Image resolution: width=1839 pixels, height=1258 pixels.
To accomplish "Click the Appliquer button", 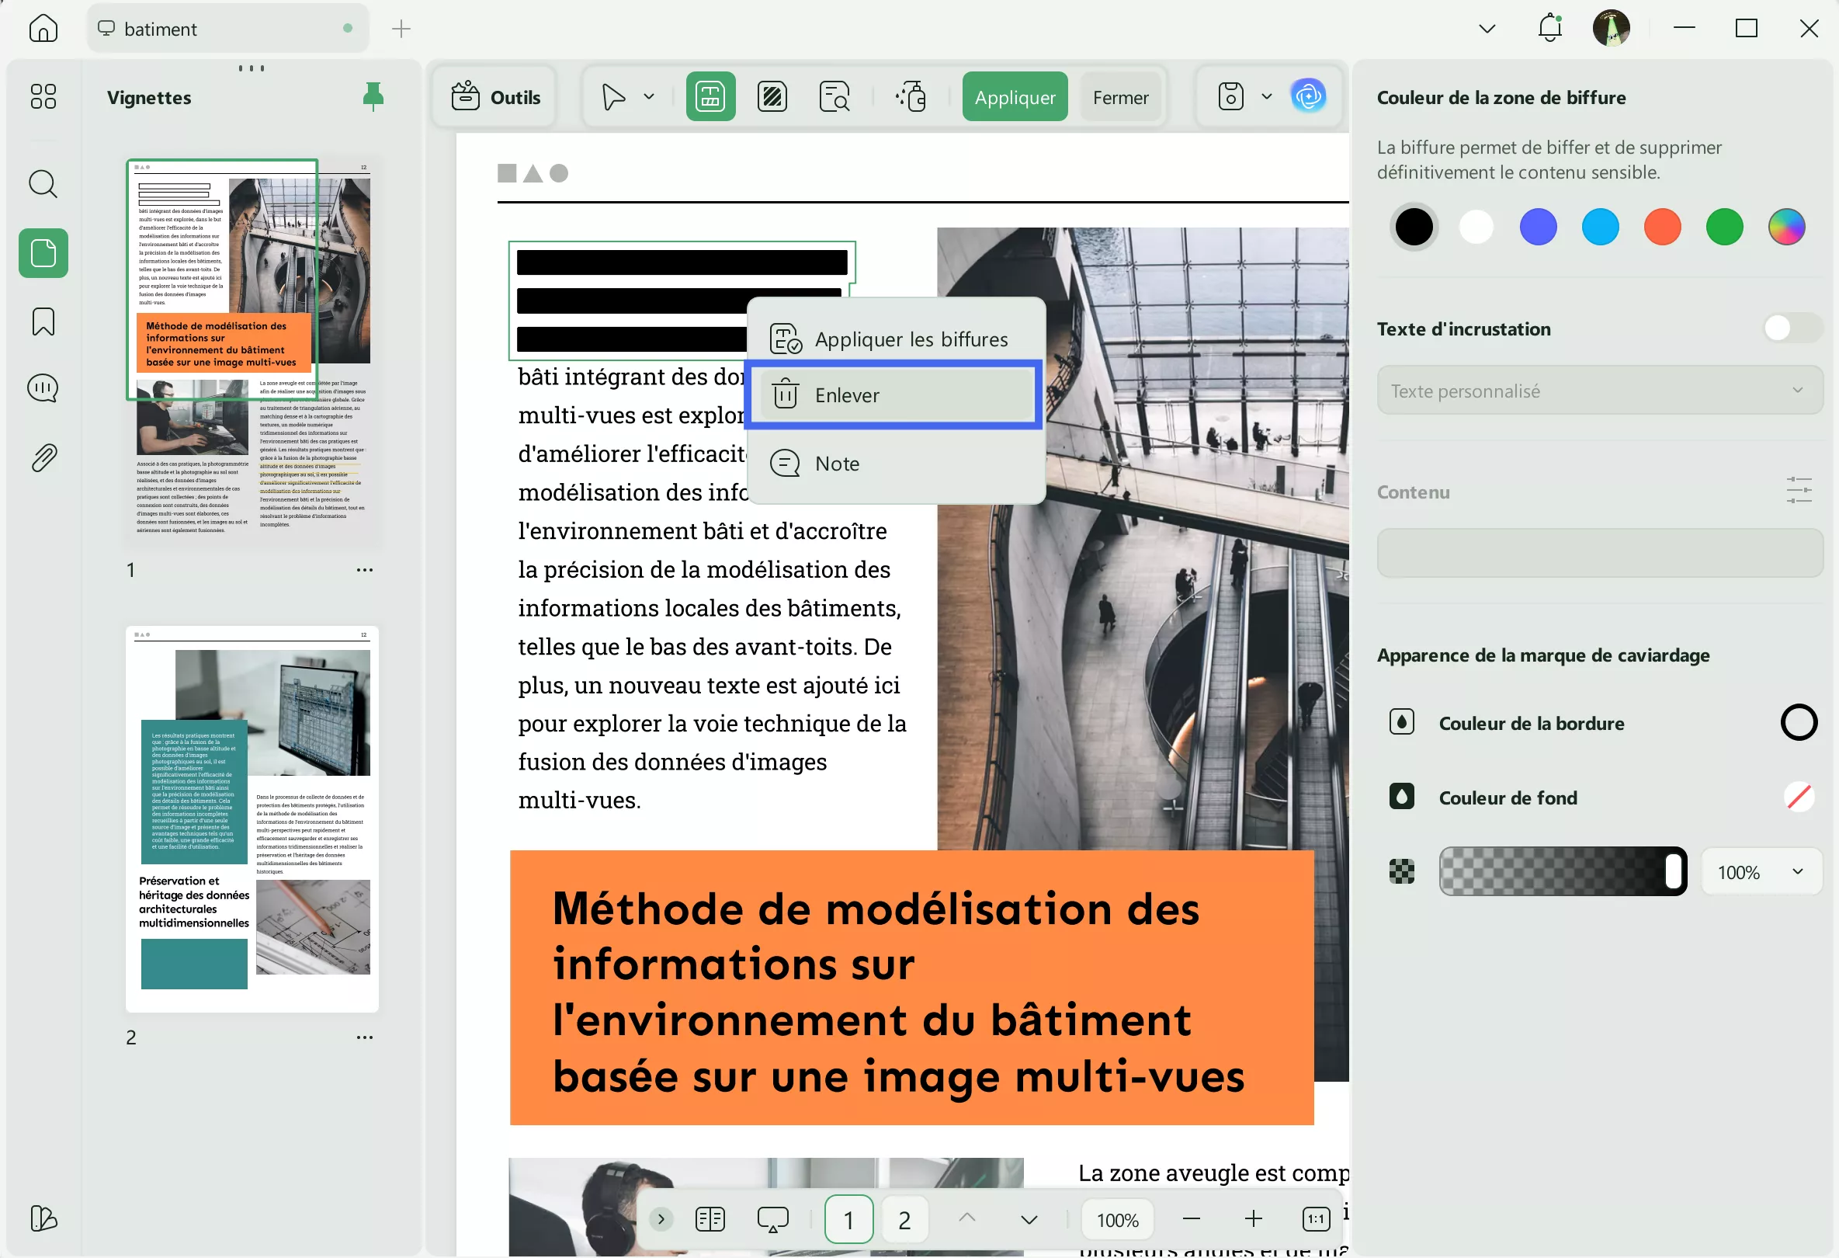I will [1014, 96].
